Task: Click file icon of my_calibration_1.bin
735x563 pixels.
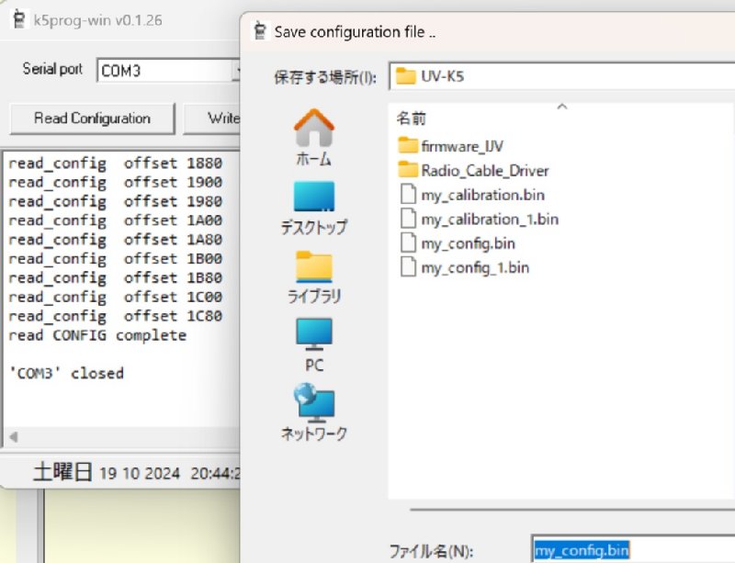Action: pos(408,219)
